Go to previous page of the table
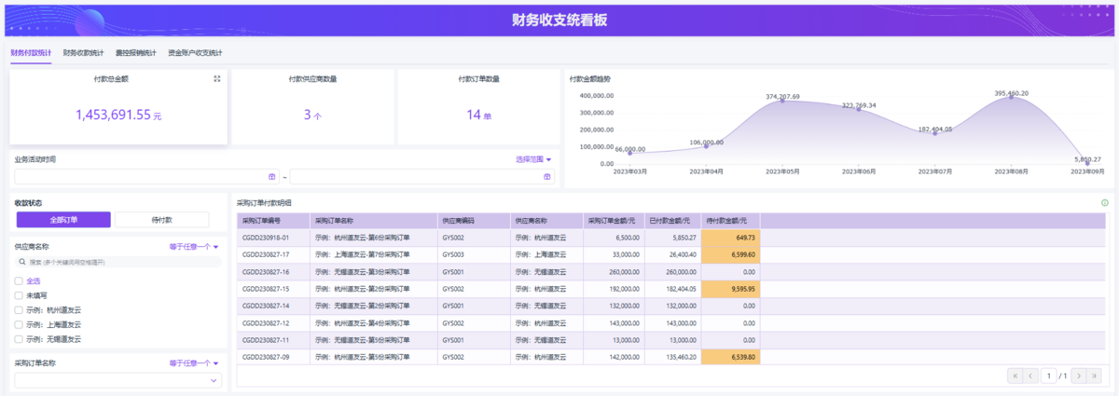 (x=1030, y=376)
